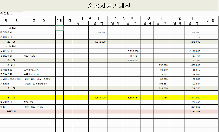
Task: Click the formula (직재+직노+관급)*2.93%
Action: (37, 79)
